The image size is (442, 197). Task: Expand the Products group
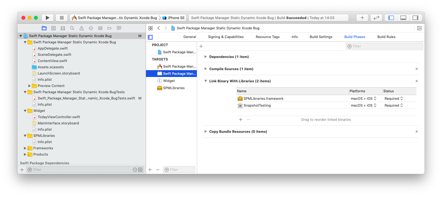25,154
